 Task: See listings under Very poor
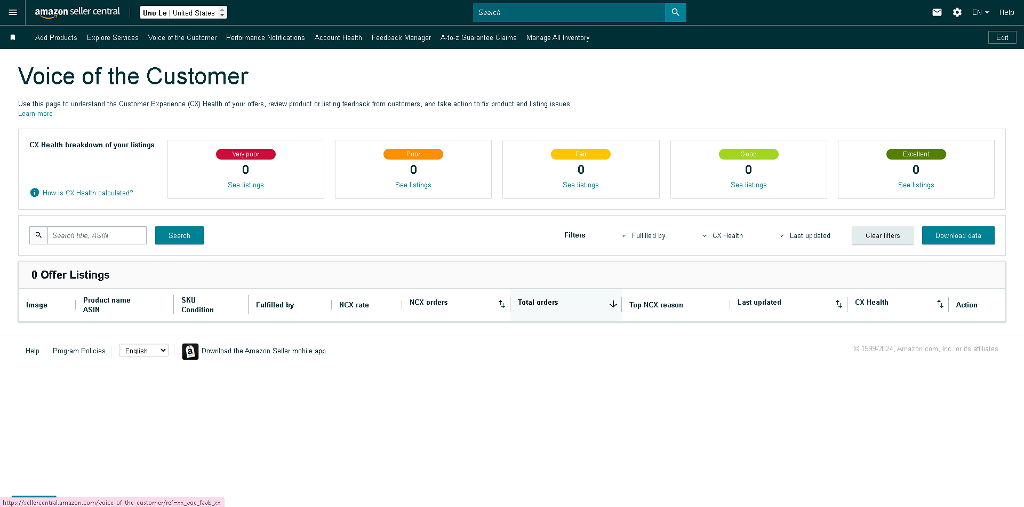(x=246, y=185)
